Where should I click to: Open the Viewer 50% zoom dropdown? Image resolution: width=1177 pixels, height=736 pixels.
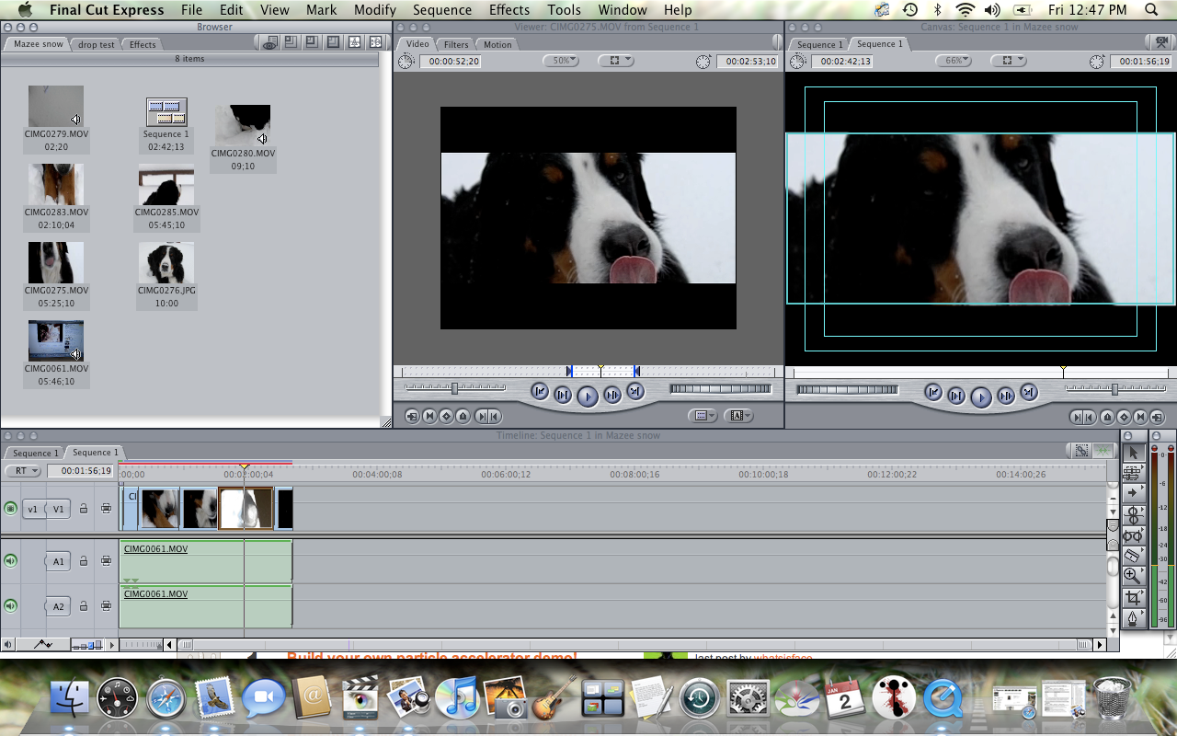pyautogui.click(x=560, y=60)
